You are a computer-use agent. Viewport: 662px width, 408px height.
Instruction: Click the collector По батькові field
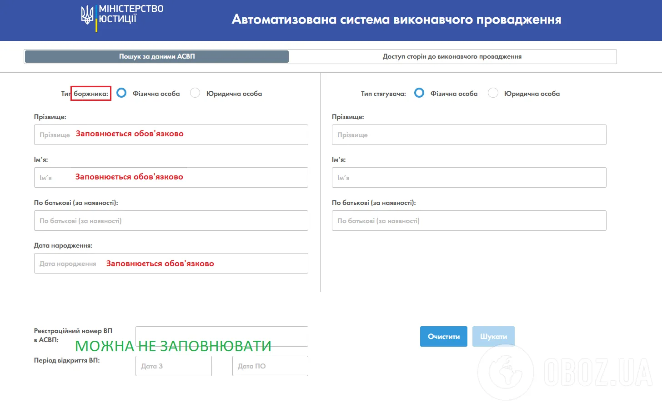pos(469,220)
